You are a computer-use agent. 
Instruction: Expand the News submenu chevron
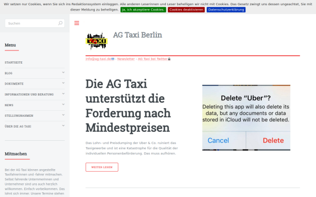(x=63, y=105)
